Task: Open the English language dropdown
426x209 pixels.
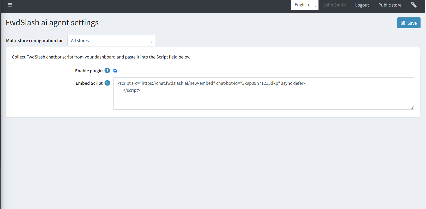Action: [x=304, y=5]
